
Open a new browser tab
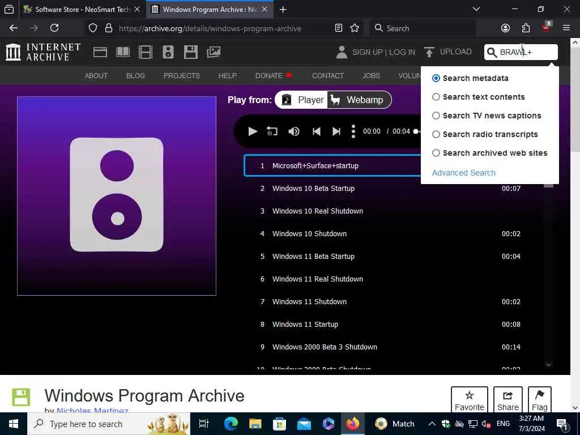[x=283, y=9]
